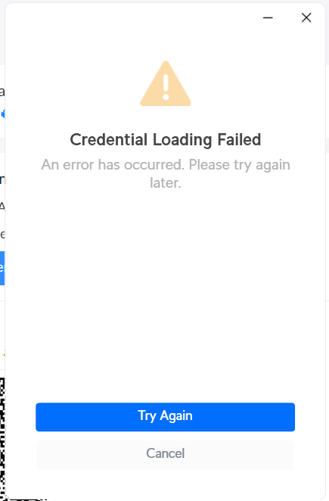Click the word 'Credential' in the title

tap(109, 139)
